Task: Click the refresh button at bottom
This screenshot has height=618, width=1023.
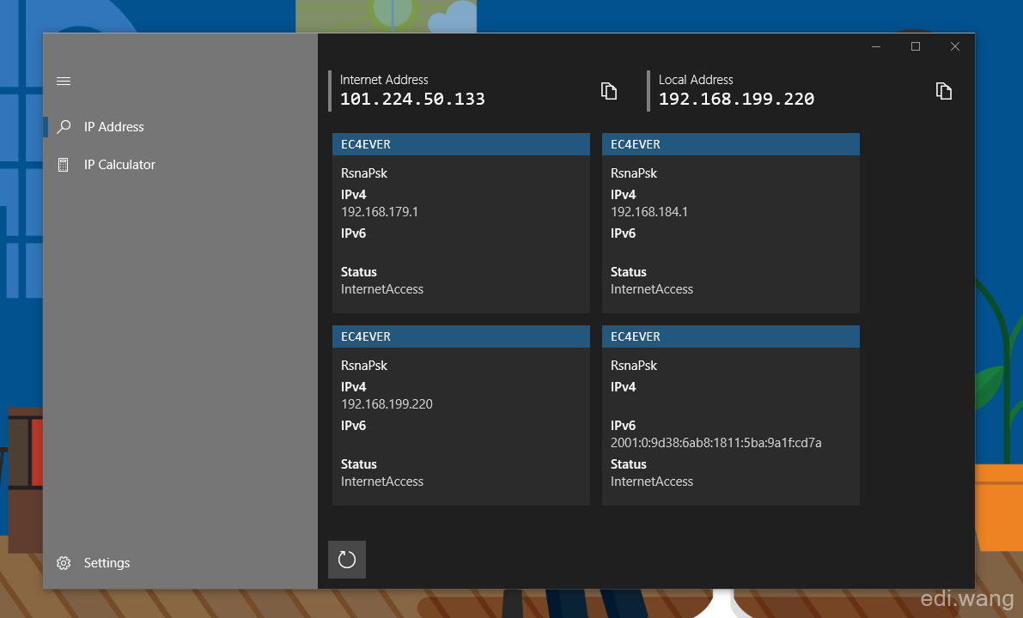Action: 347,560
